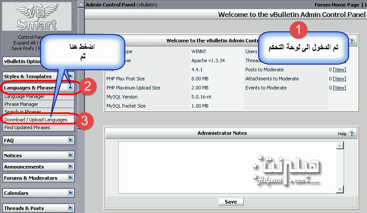Select the PHP Max Post Size label
The height and width of the screenshot is (213, 367).
pyautogui.click(x=126, y=79)
